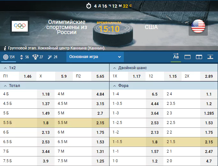The width and height of the screenshot is (218, 166).
Task: Click the collapse-all upward arrow icon
Action: tap(210, 57)
